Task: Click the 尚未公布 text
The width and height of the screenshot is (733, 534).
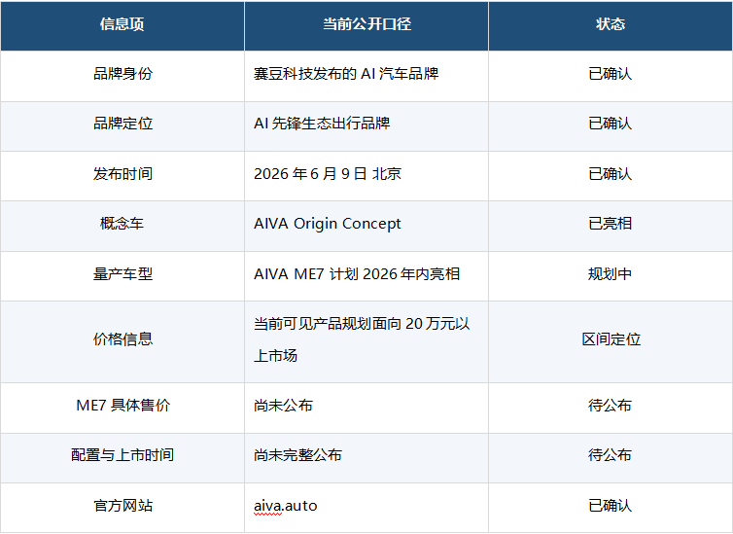Action: [x=283, y=406]
